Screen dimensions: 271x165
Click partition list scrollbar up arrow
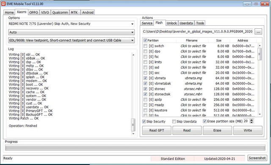click(260, 46)
